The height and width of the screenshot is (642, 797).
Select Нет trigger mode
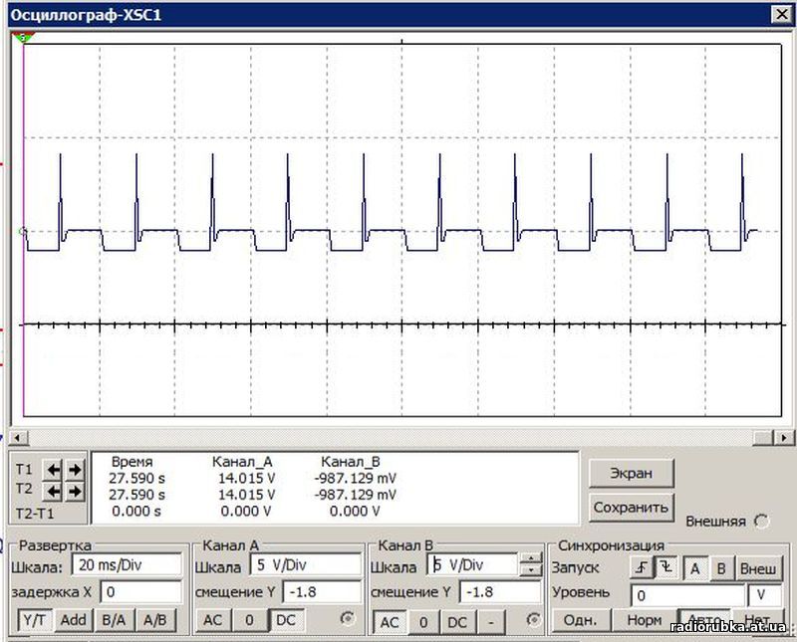pyautogui.click(x=757, y=621)
